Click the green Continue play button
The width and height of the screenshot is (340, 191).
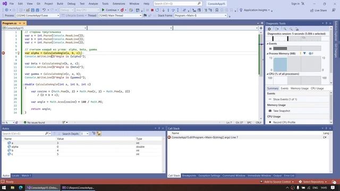coord(103,10)
